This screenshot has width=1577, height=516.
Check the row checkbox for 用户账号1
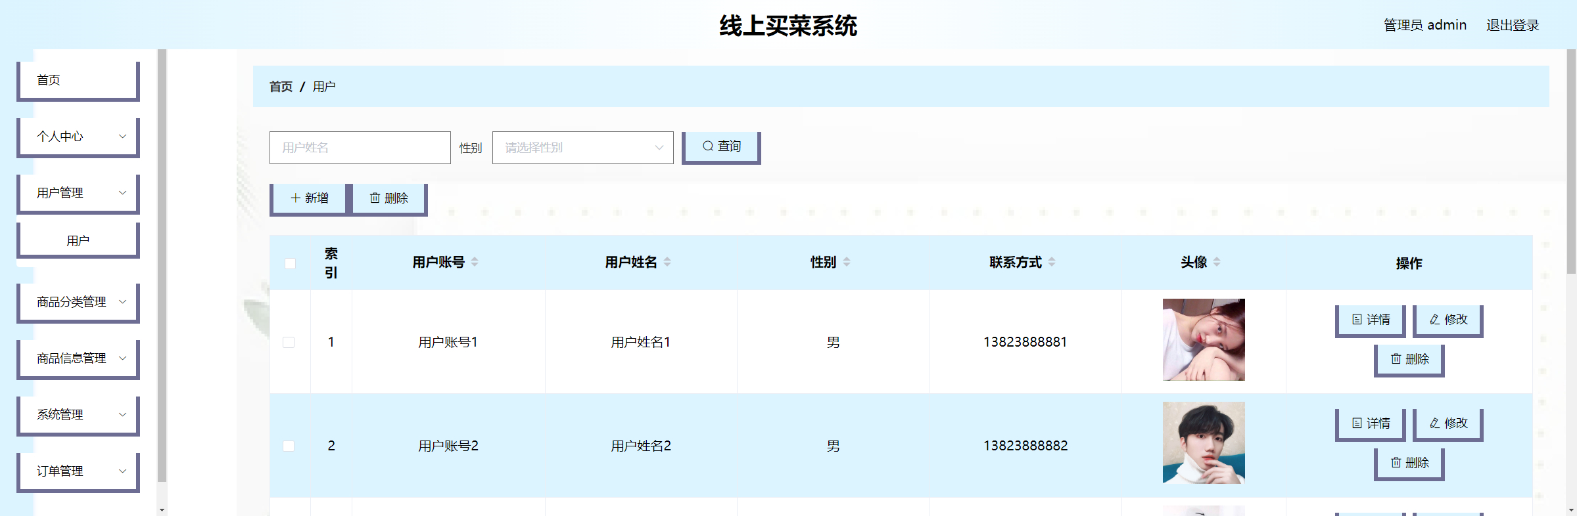point(289,342)
